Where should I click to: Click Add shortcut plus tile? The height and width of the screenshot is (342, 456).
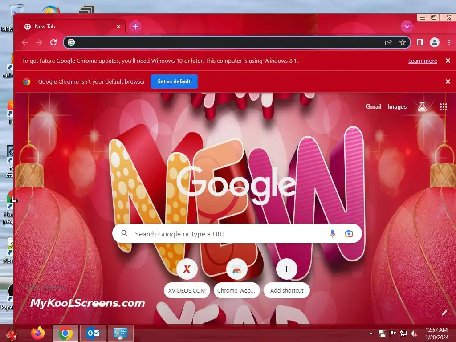pos(286,278)
